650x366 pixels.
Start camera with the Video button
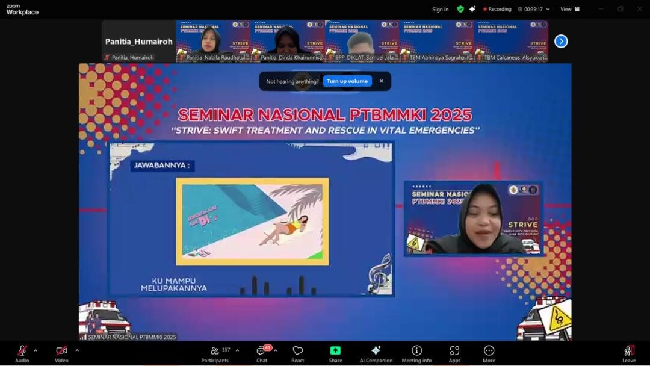tap(61, 353)
